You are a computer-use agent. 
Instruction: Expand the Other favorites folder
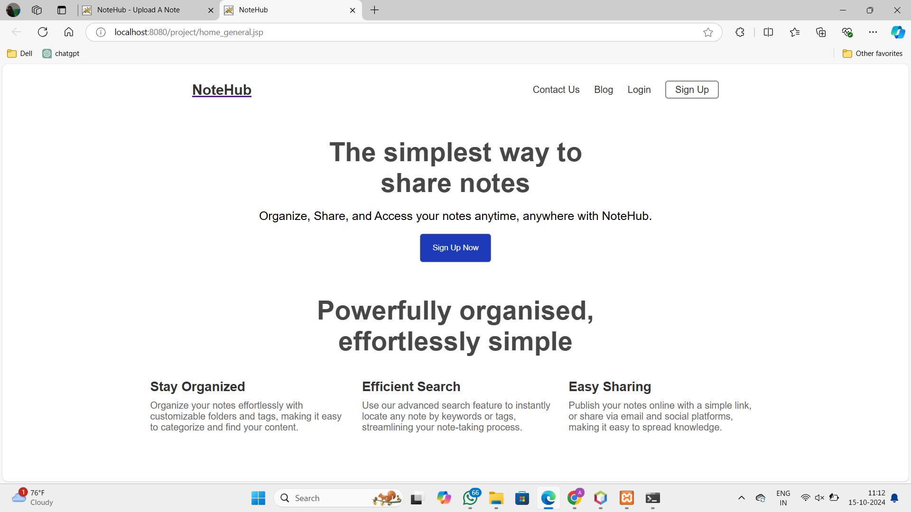873,53
